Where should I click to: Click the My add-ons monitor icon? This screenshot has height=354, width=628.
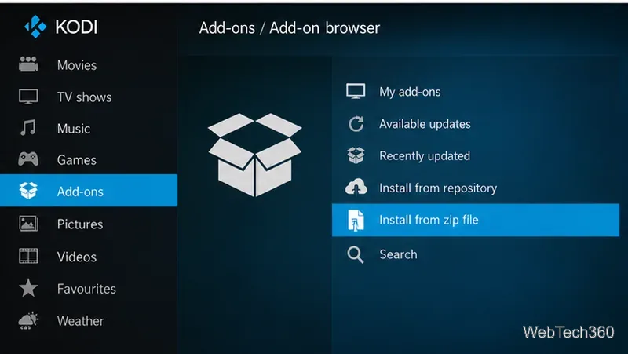coord(356,91)
